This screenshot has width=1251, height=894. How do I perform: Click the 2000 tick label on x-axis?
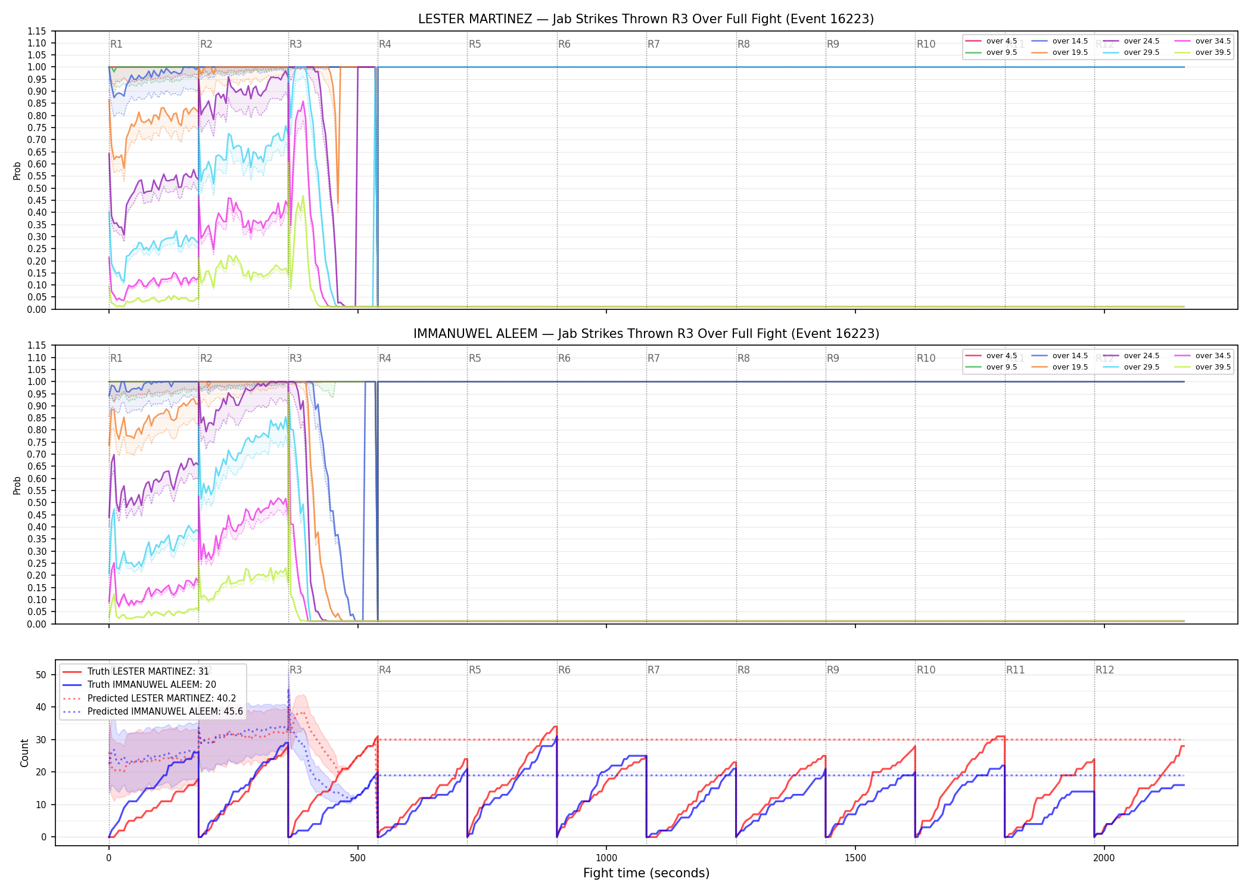pyautogui.click(x=1104, y=858)
